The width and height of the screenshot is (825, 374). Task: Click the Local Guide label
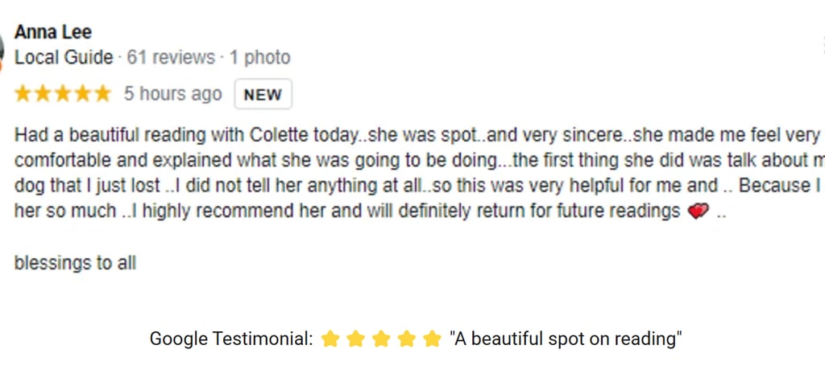(x=64, y=58)
